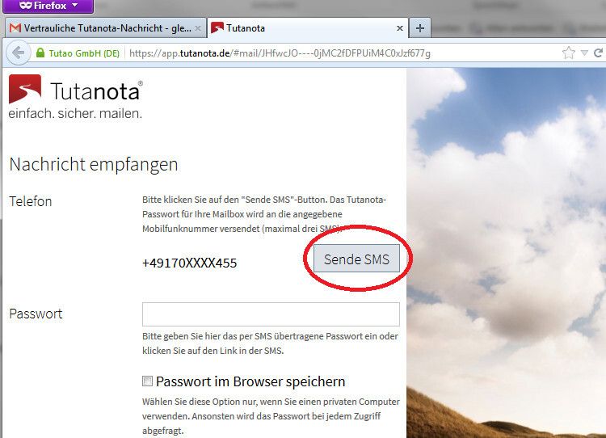The height and width of the screenshot is (438, 606).
Task: Go back with the browser back arrow
Action: 18,53
